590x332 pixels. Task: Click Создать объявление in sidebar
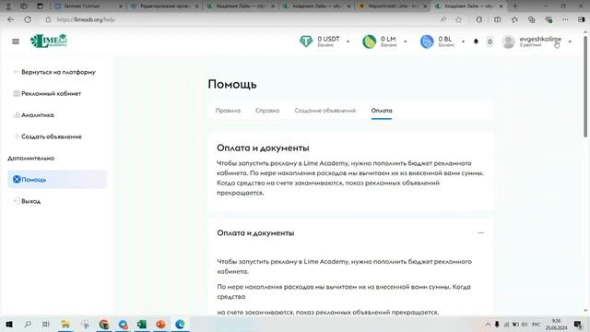pos(52,136)
